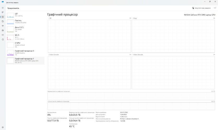
Task: Click the "Версія драйвера:" label
Action: pyautogui.click(x=101, y=112)
